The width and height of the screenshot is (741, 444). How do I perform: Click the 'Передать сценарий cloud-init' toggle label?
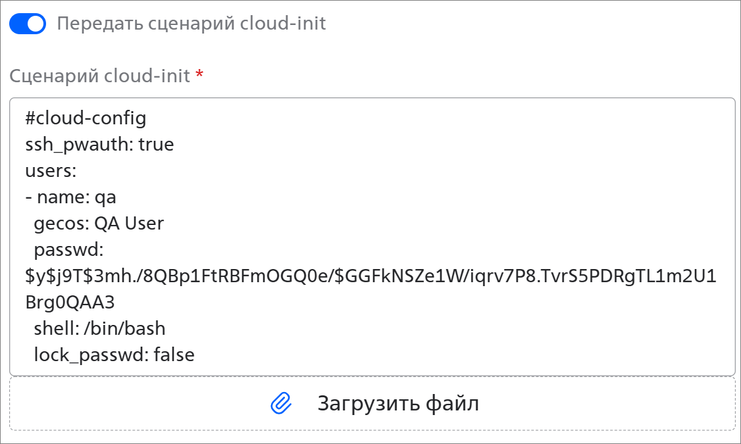[192, 23]
